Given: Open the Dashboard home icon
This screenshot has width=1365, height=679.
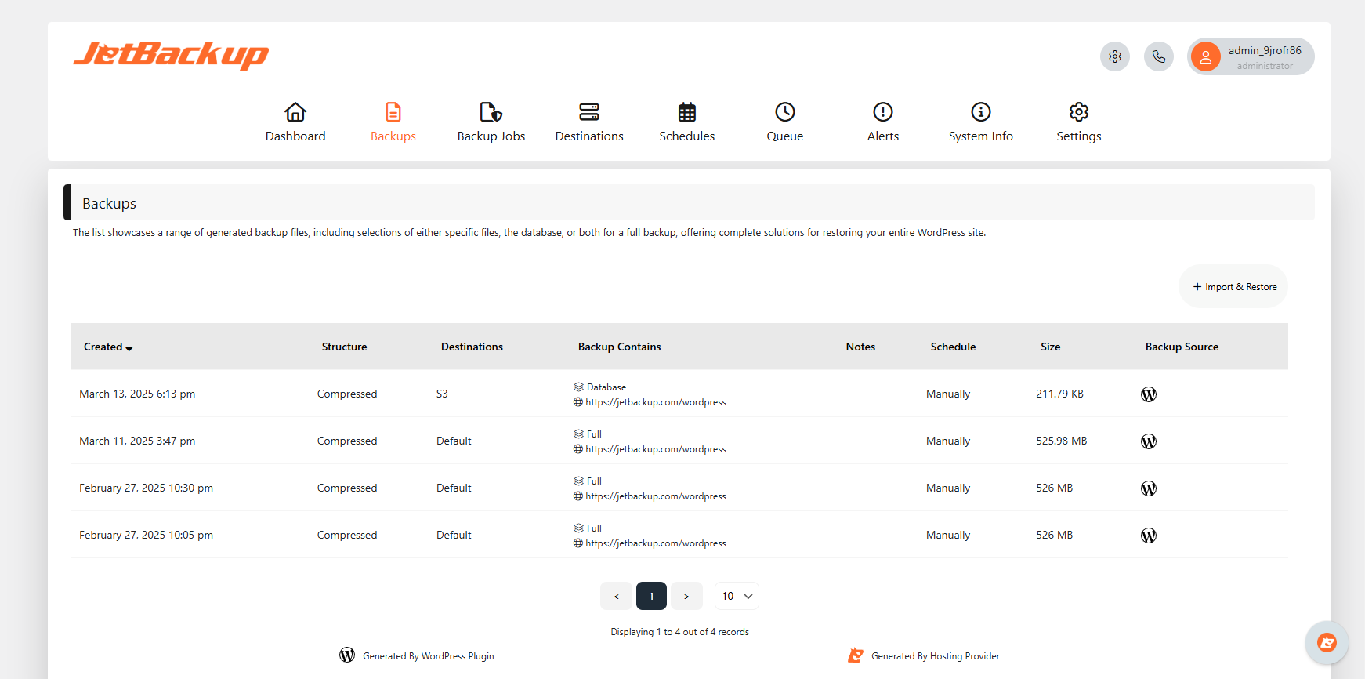Looking at the screenshot, I should coord(295,112).
